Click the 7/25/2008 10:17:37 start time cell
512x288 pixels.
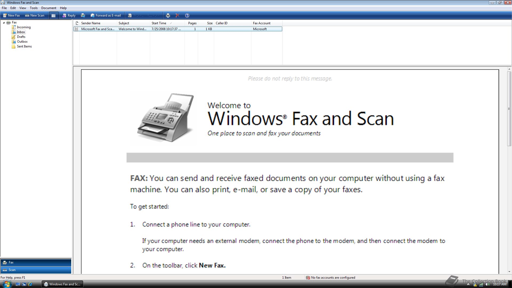(166, 29)
